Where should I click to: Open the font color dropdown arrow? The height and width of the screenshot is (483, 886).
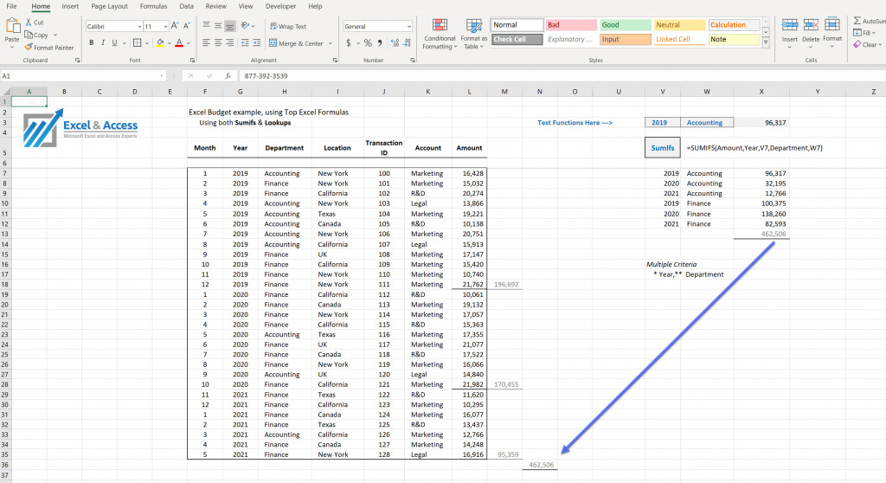click(189, 43)
